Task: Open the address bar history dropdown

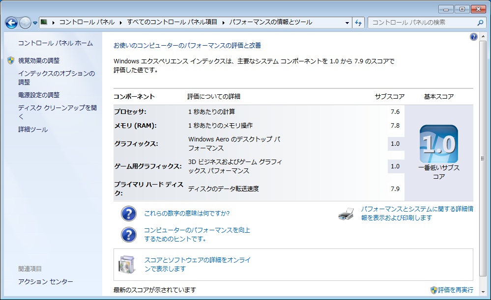Action: click(347, 23)
